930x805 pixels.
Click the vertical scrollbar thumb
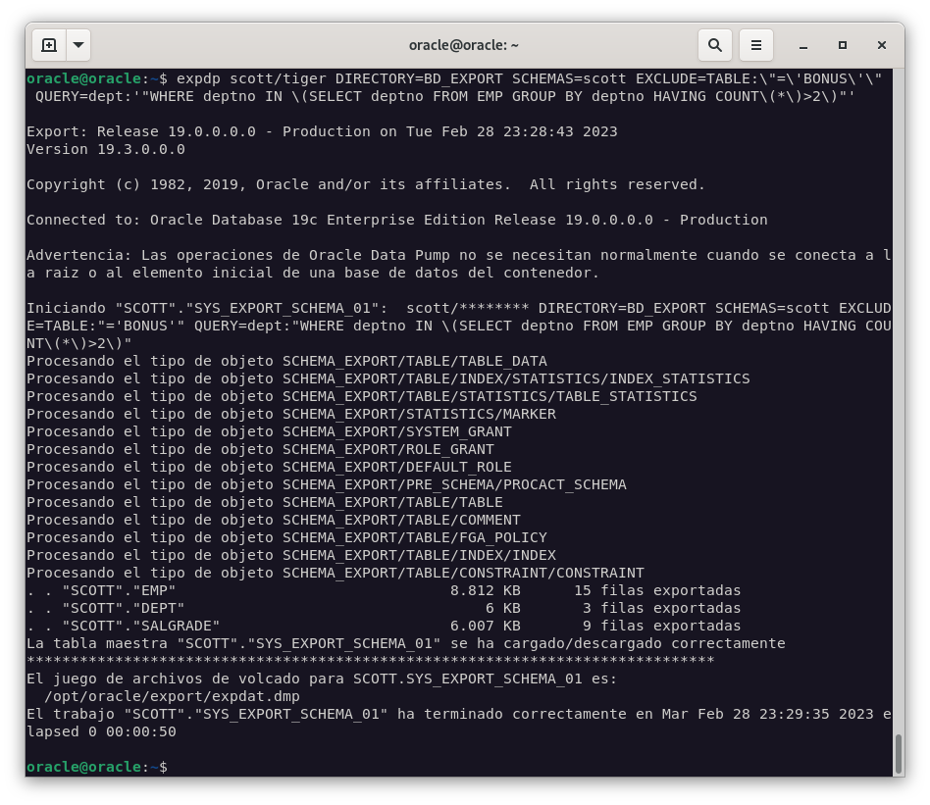pos(898,753)
